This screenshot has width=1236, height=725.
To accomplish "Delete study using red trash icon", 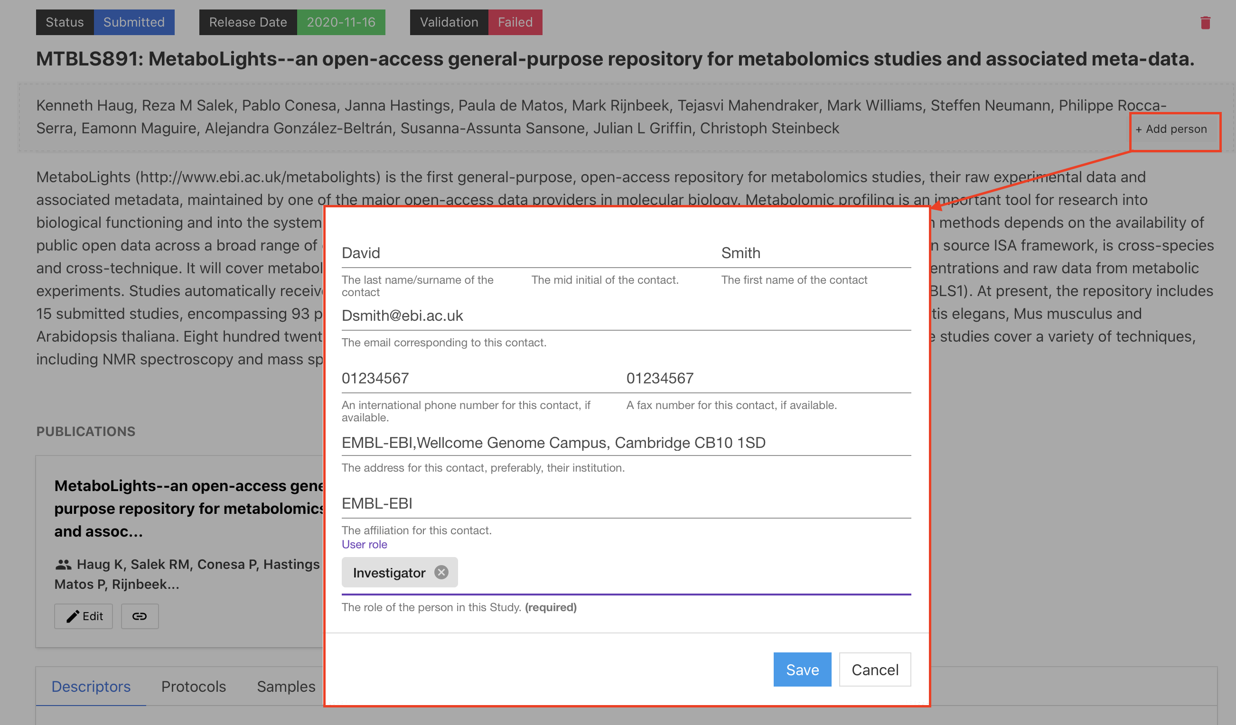I will (x=1205, y=23).
